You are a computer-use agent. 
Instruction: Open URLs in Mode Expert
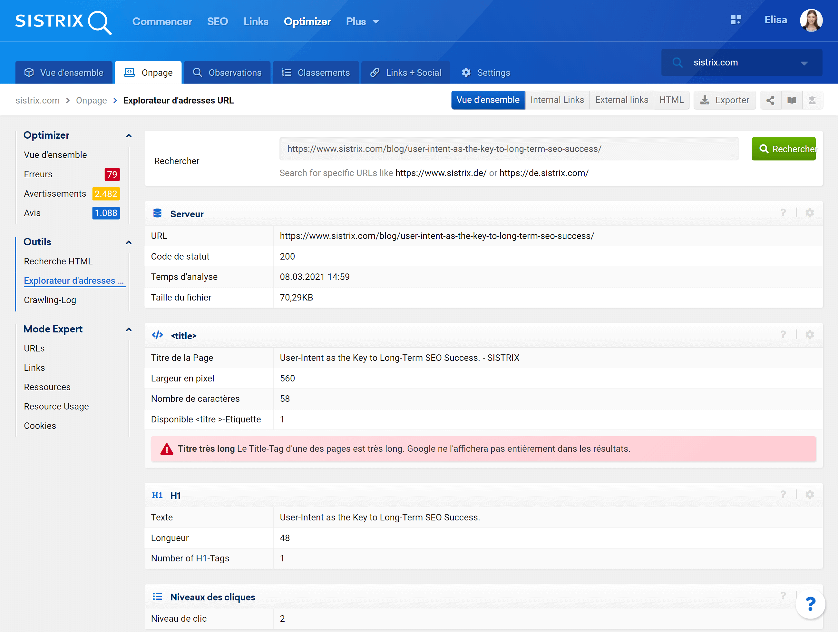click(x=34, y=349)
